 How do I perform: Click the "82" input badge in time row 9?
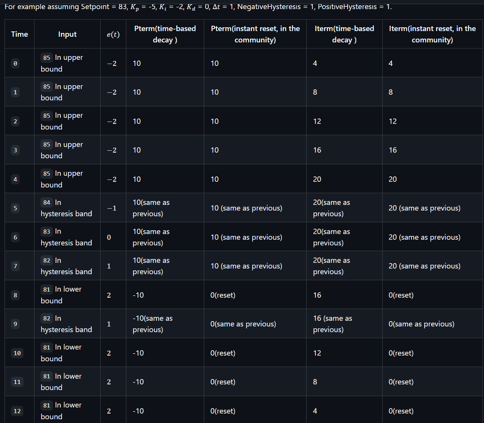(x=47, y=318)
